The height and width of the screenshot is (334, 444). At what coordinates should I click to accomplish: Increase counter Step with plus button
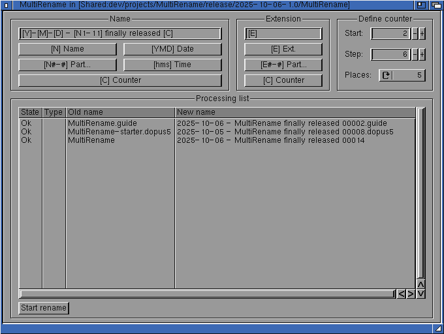422,54
